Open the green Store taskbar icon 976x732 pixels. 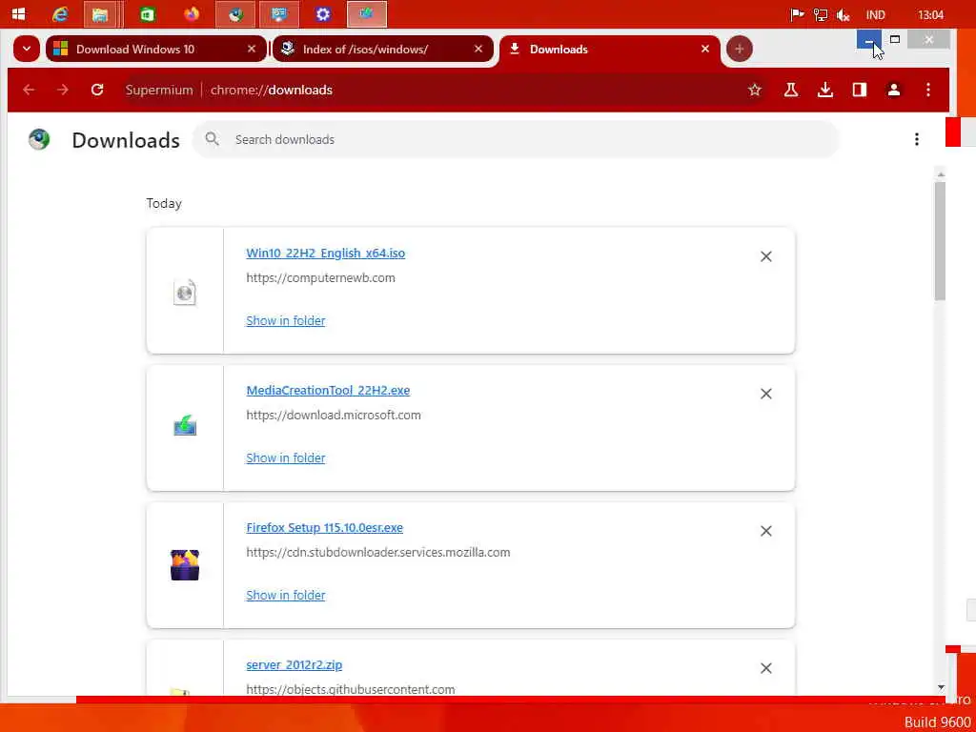click(x=148, y=14)
